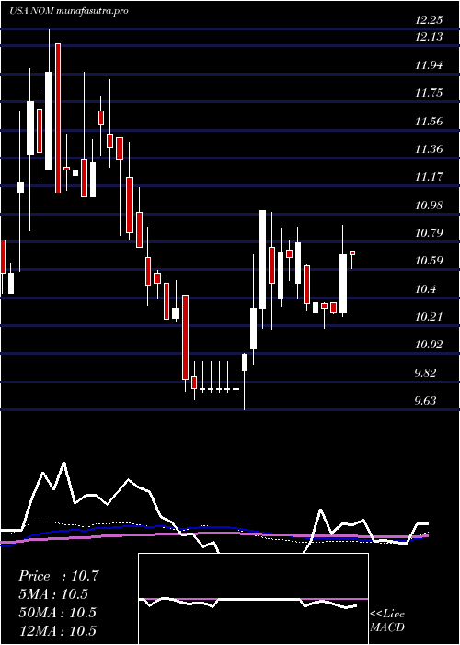
Task: Click the '12MA : 10.5' readout
Action: (57, 630)
